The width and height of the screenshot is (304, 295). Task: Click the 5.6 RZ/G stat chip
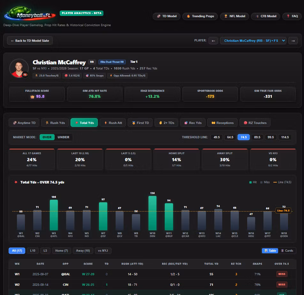(x=72, y=76)
